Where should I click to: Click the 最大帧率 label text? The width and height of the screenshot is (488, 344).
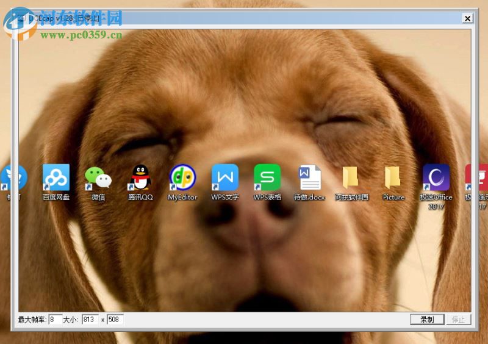(x=32, y=320)
